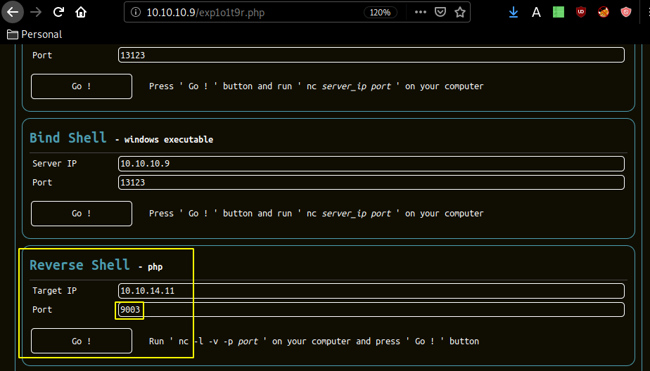Reload the current page
The height and width of the screenshot is (371, 650).
pos(59,12)
